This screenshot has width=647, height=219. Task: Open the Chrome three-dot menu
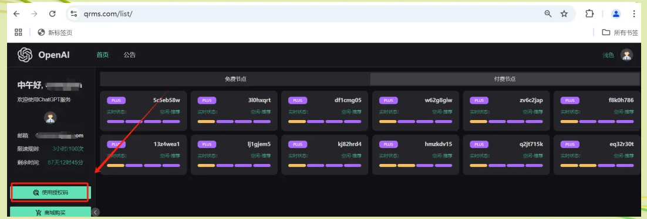click(x=634, y=13)
